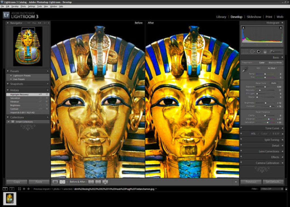Copy Before settings to After
The height and width of the screenshot is (207, 290).
(x=91, y=182)
